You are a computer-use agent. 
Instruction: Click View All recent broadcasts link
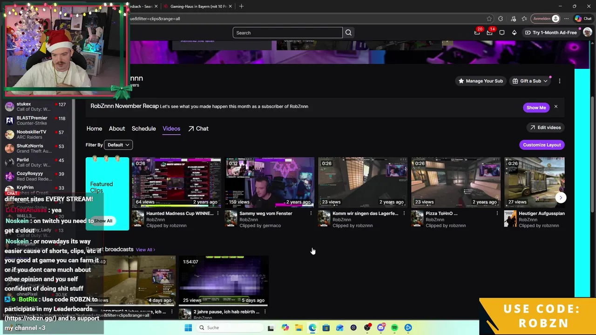pos(145,250)
